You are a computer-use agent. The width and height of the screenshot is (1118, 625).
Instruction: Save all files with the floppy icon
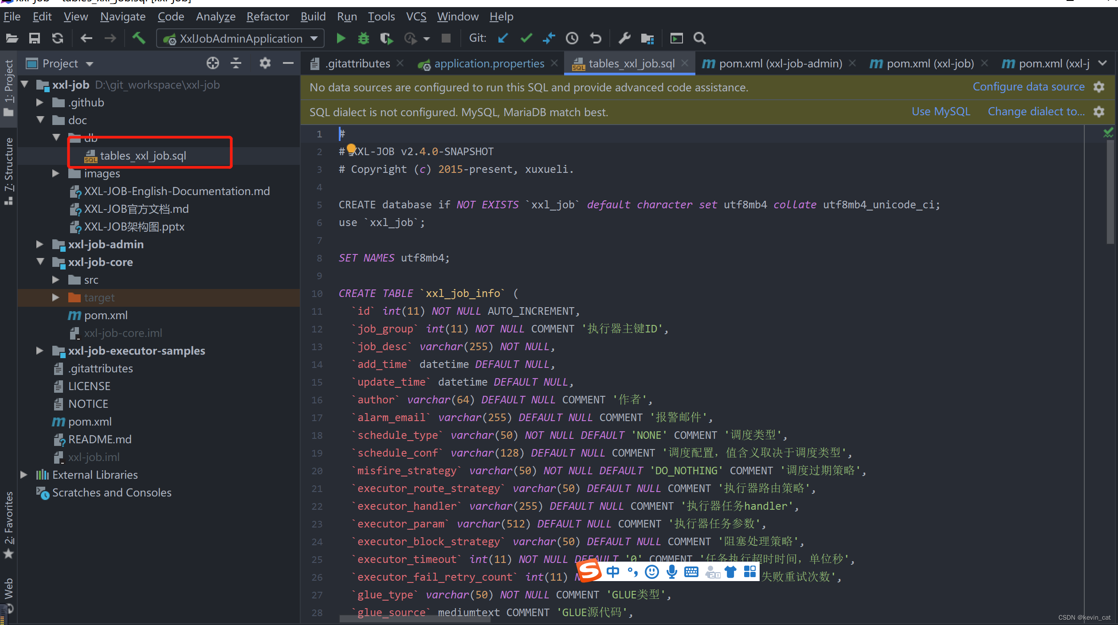click(35, 39)
